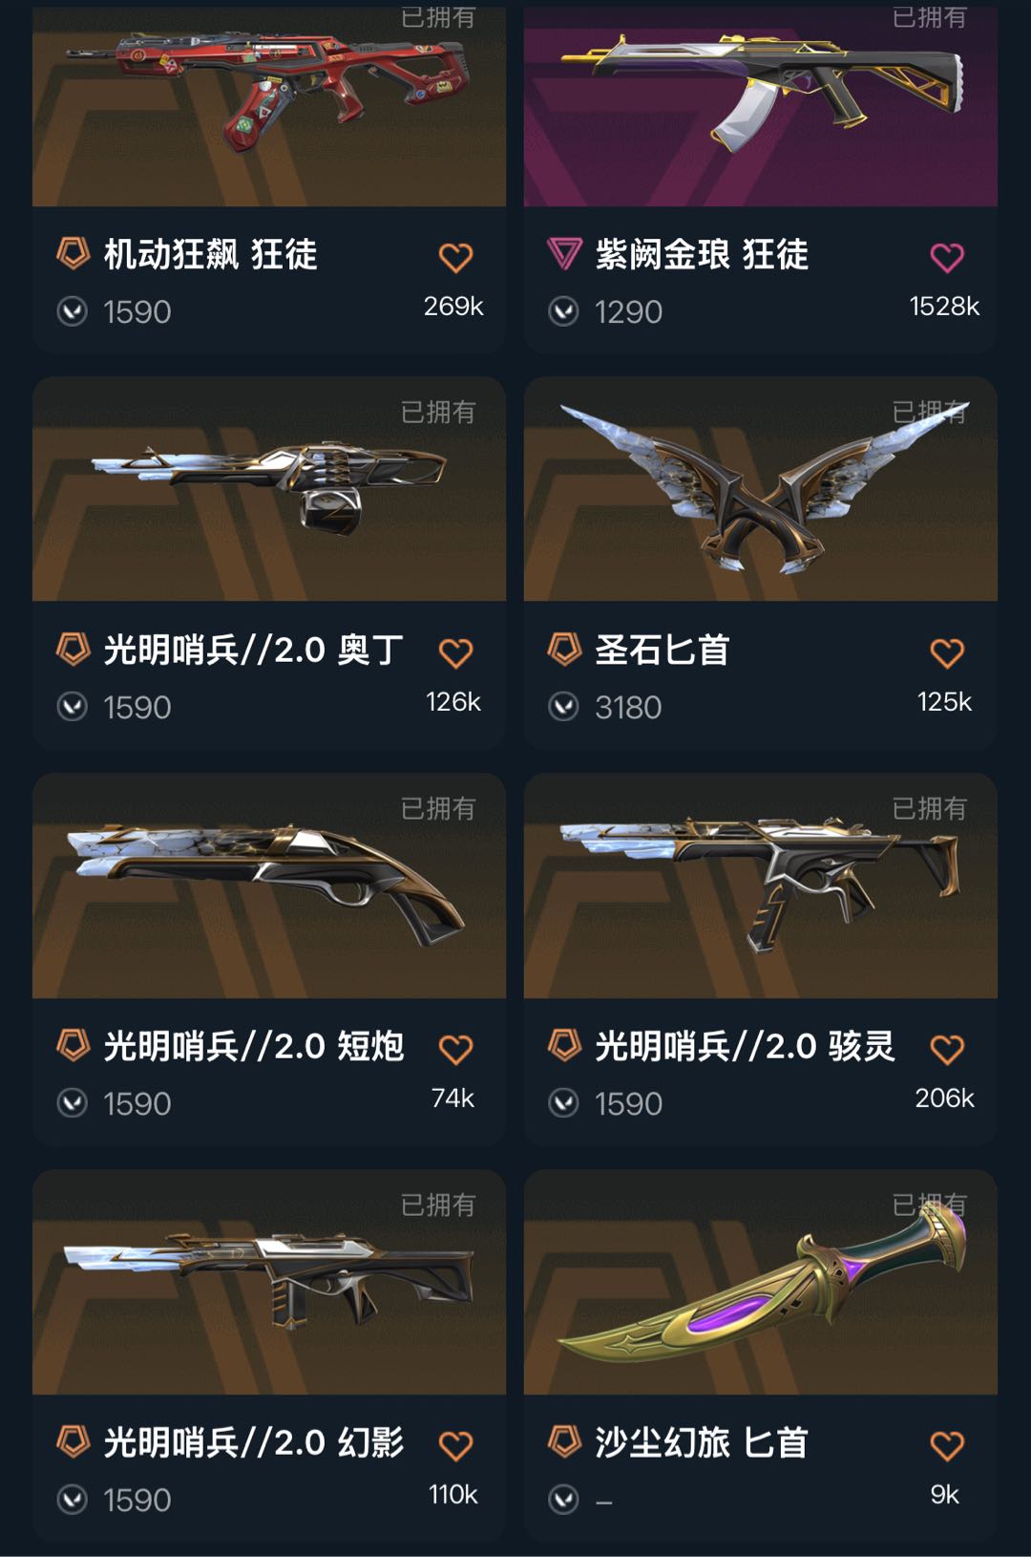Screen dimensions: 1031x1557
Task: Favorite the 机动狂飙 狂徒 skin heart
Action: point(455,257)
